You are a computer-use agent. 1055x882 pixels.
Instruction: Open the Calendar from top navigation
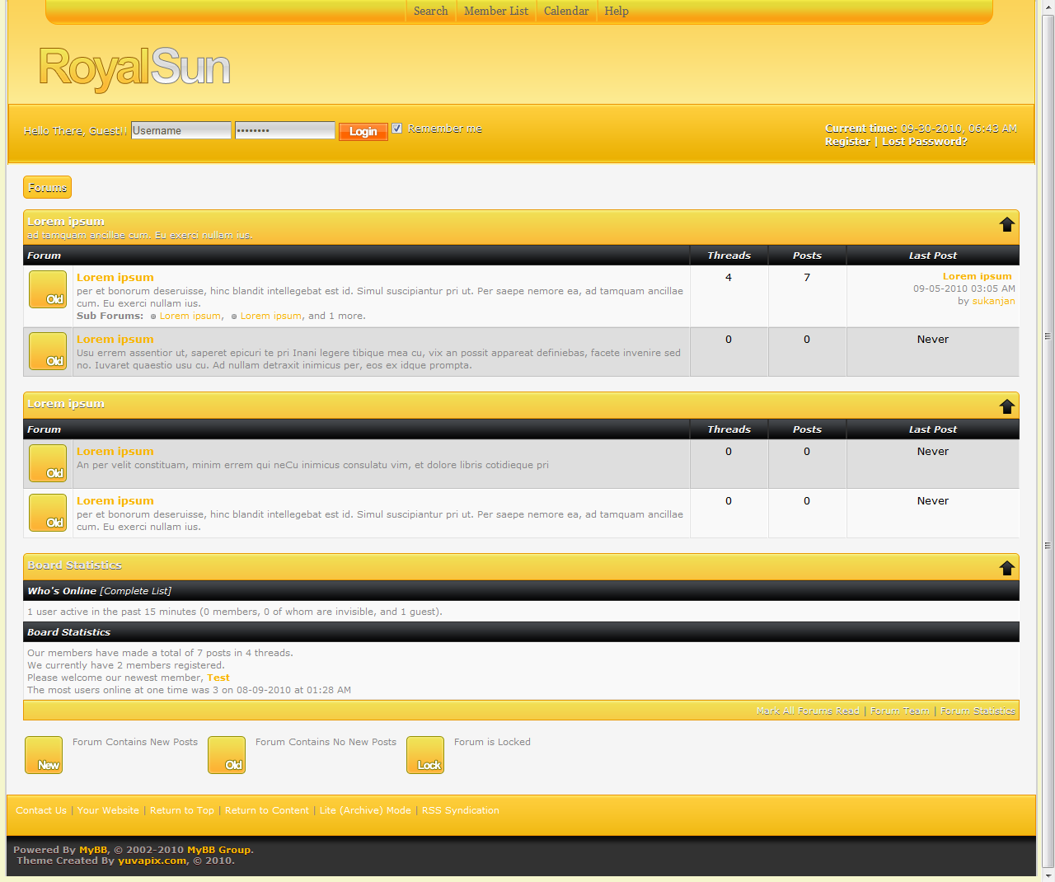point(566,11)
